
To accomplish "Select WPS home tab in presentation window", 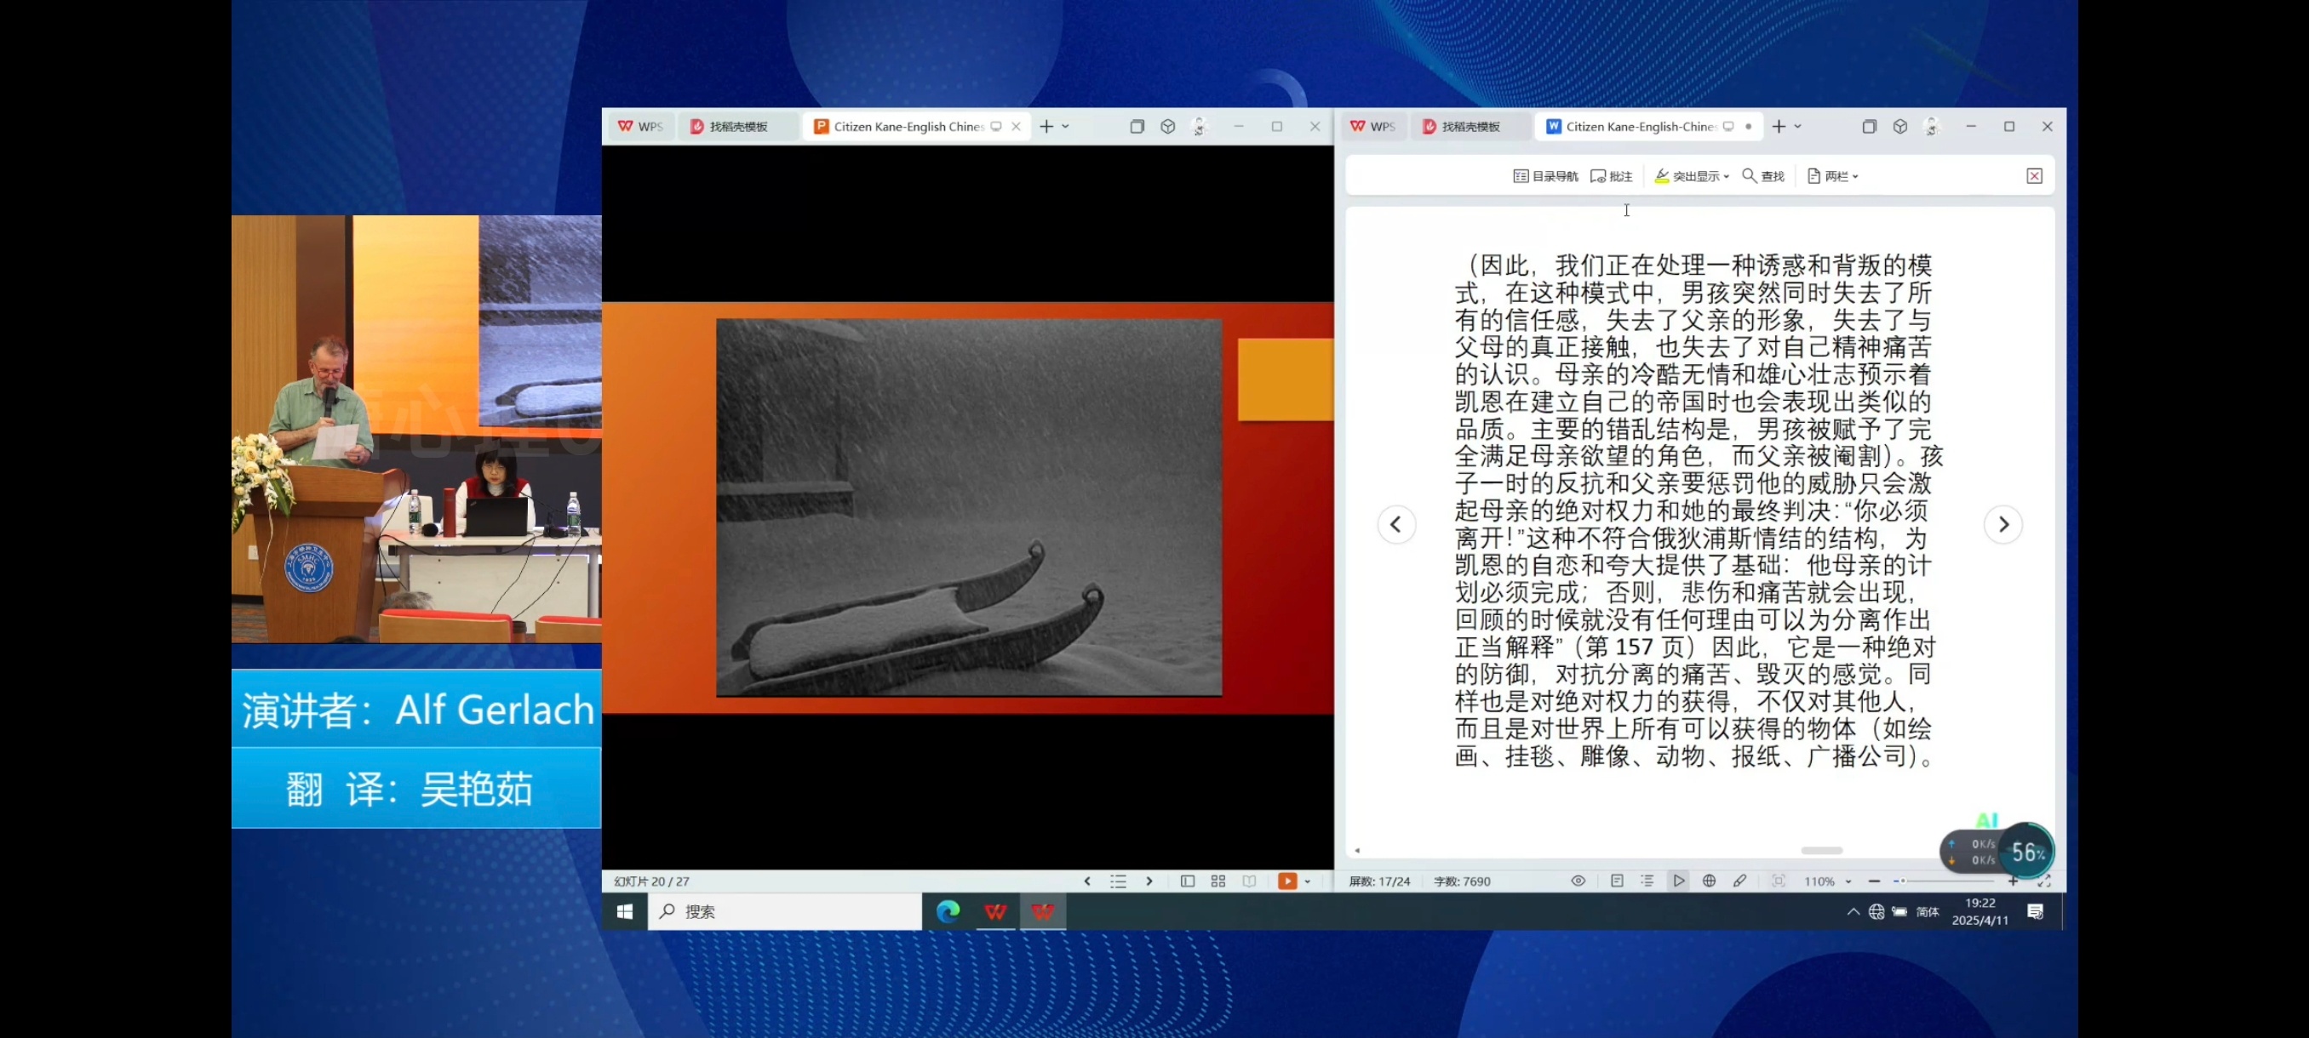I will [x=640, y=126].
